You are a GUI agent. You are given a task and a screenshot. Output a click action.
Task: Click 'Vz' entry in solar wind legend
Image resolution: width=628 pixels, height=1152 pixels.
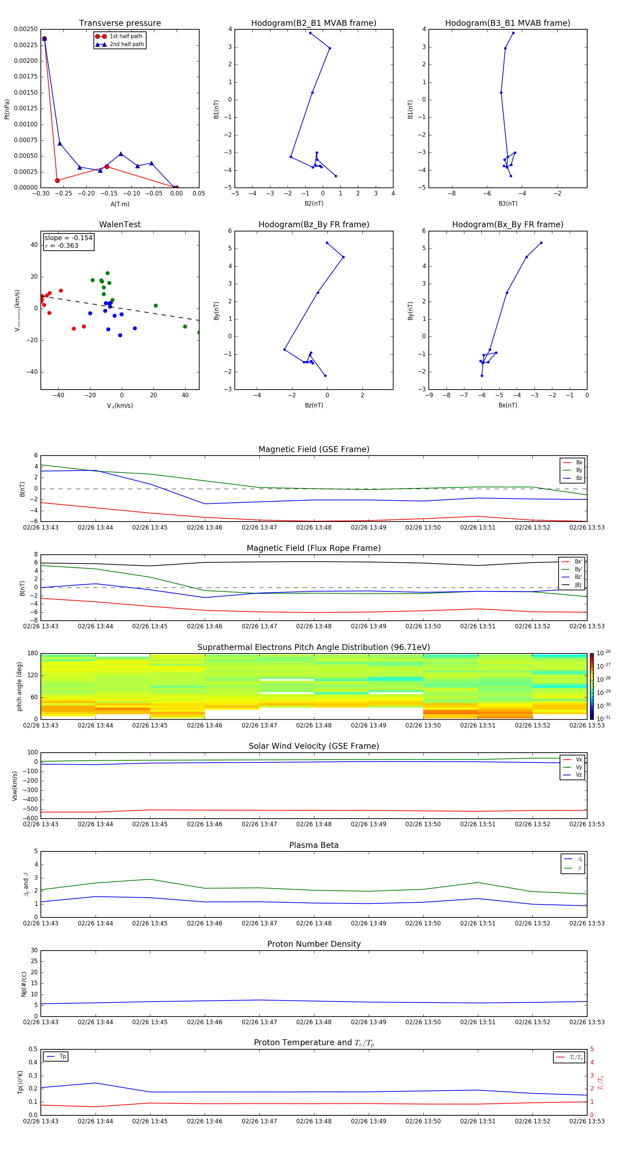[x=573, y=775]
